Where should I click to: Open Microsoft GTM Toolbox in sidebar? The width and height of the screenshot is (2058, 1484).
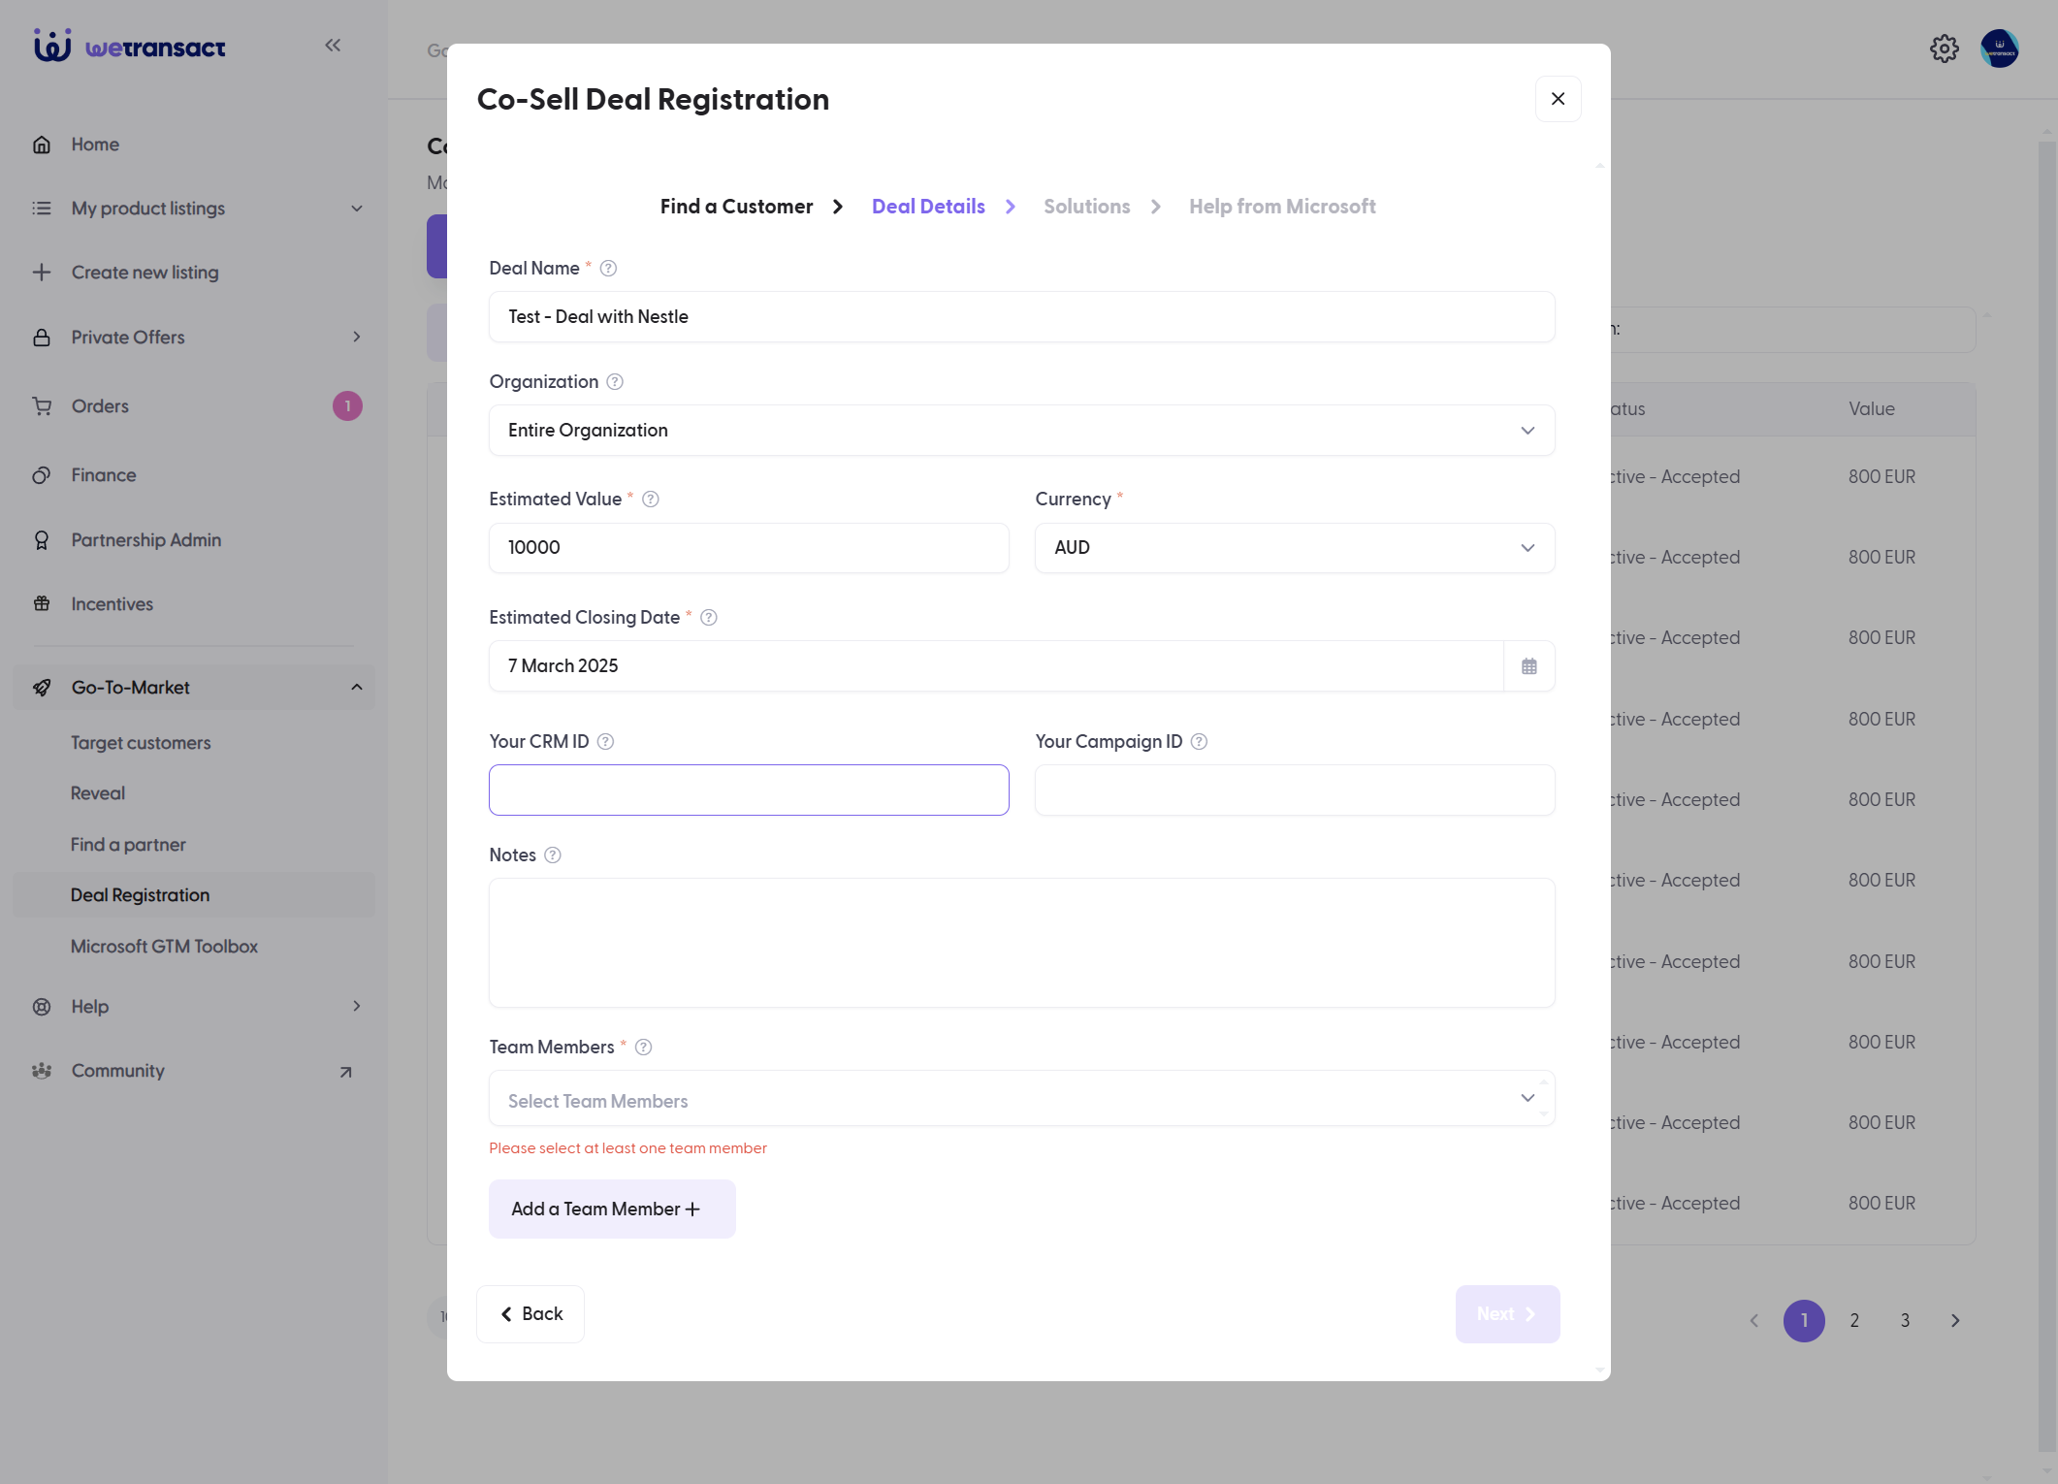(x=164, y=947)
